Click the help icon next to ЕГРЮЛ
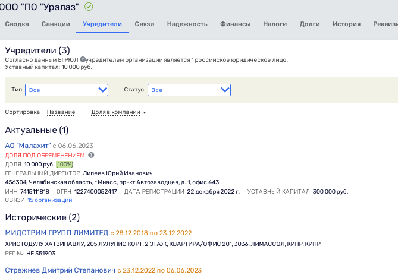398x278 pixels. tap(83, 59)
